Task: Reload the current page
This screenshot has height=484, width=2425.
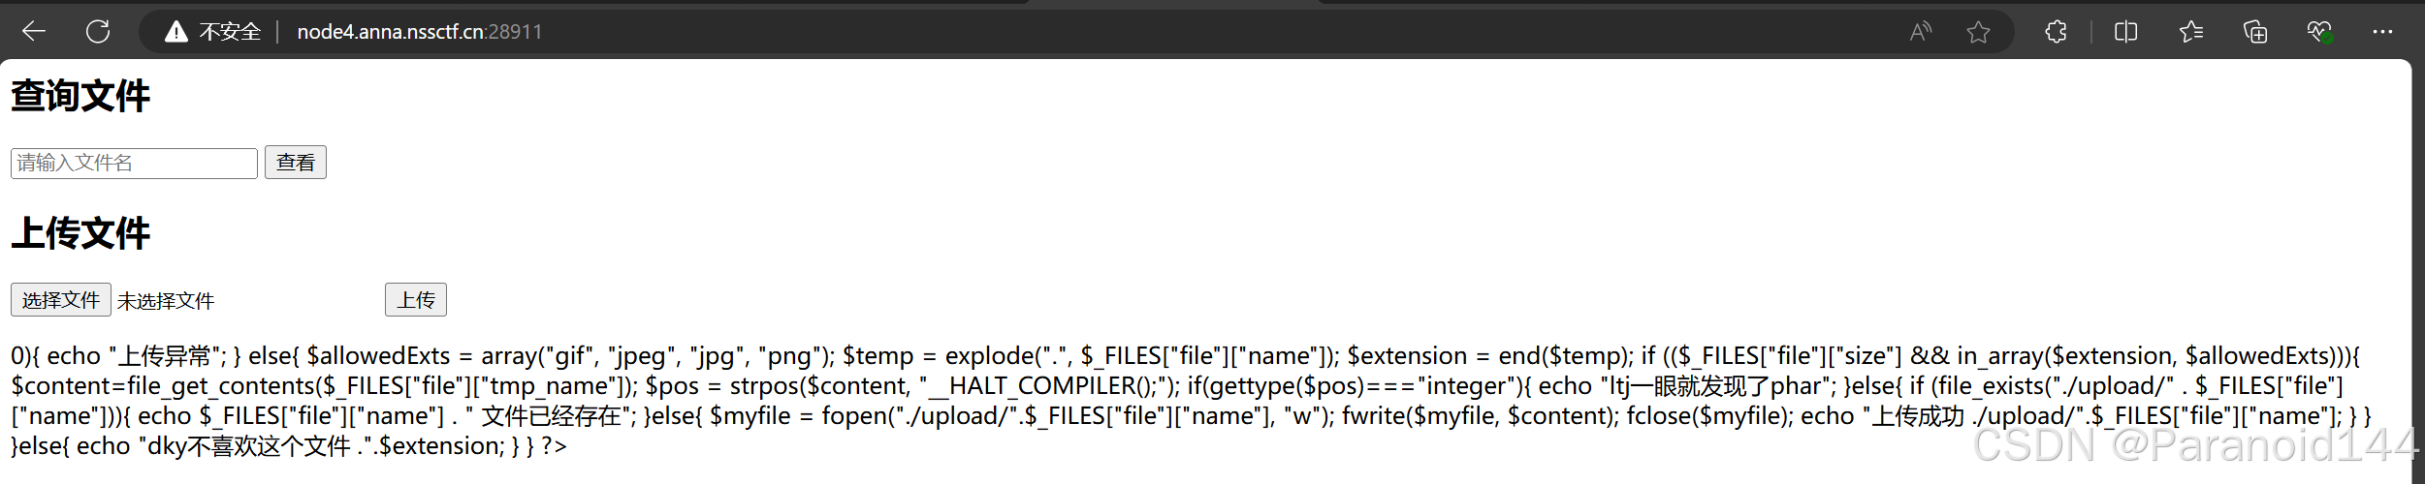Action: click(98, 32)
